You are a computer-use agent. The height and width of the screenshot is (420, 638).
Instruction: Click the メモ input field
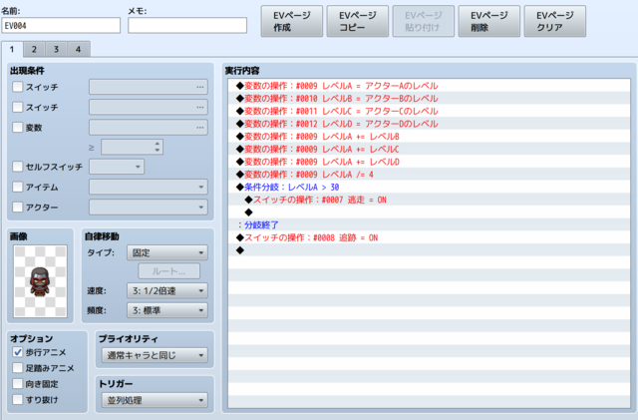187,25
